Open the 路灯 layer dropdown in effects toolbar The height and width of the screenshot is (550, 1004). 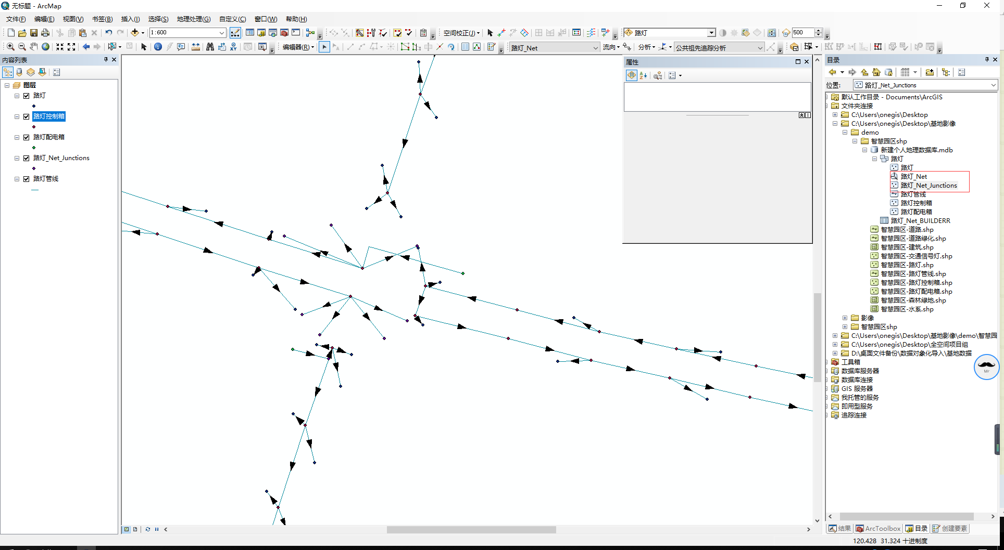click(711, 33)
